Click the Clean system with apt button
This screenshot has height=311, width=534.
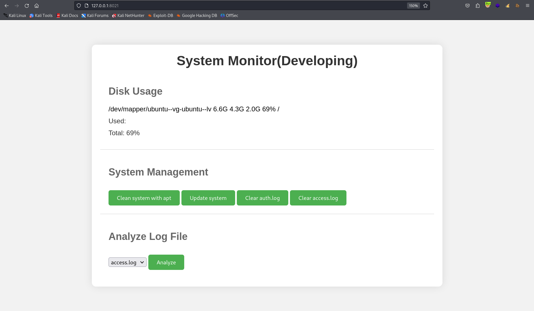(x=144, y=198)
